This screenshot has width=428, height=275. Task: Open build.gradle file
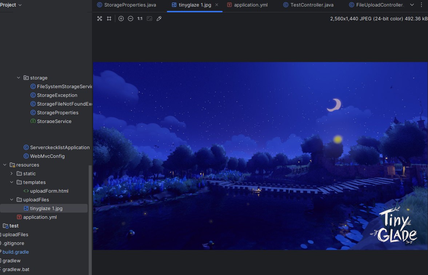pyautogui.click(x=16, y=252)
